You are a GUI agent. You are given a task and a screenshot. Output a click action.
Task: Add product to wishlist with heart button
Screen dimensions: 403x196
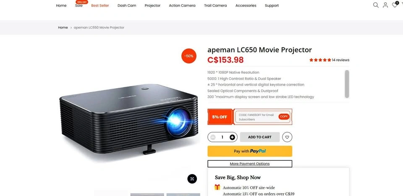[x=287, y=137]
